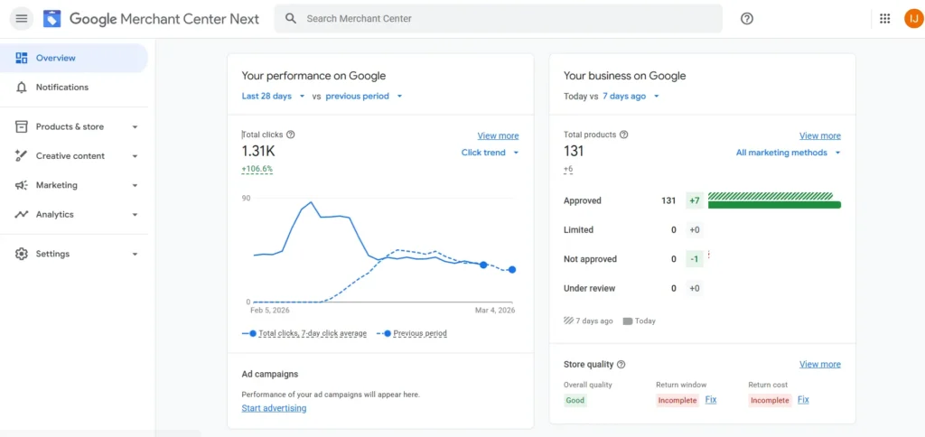Click the Not approved row label
Viewport: 925px width, 437px height.
tap(591, 259)
